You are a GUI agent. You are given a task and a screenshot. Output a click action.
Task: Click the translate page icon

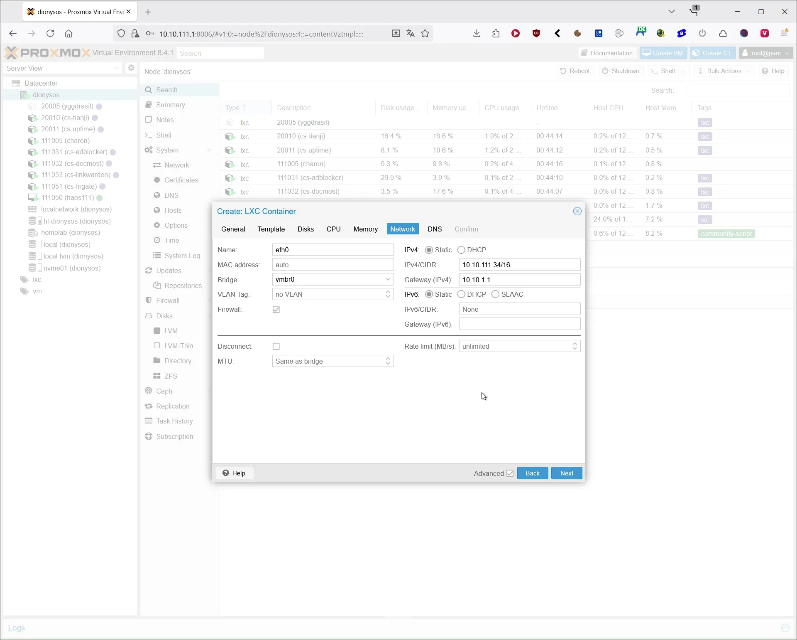click(410, 34)
